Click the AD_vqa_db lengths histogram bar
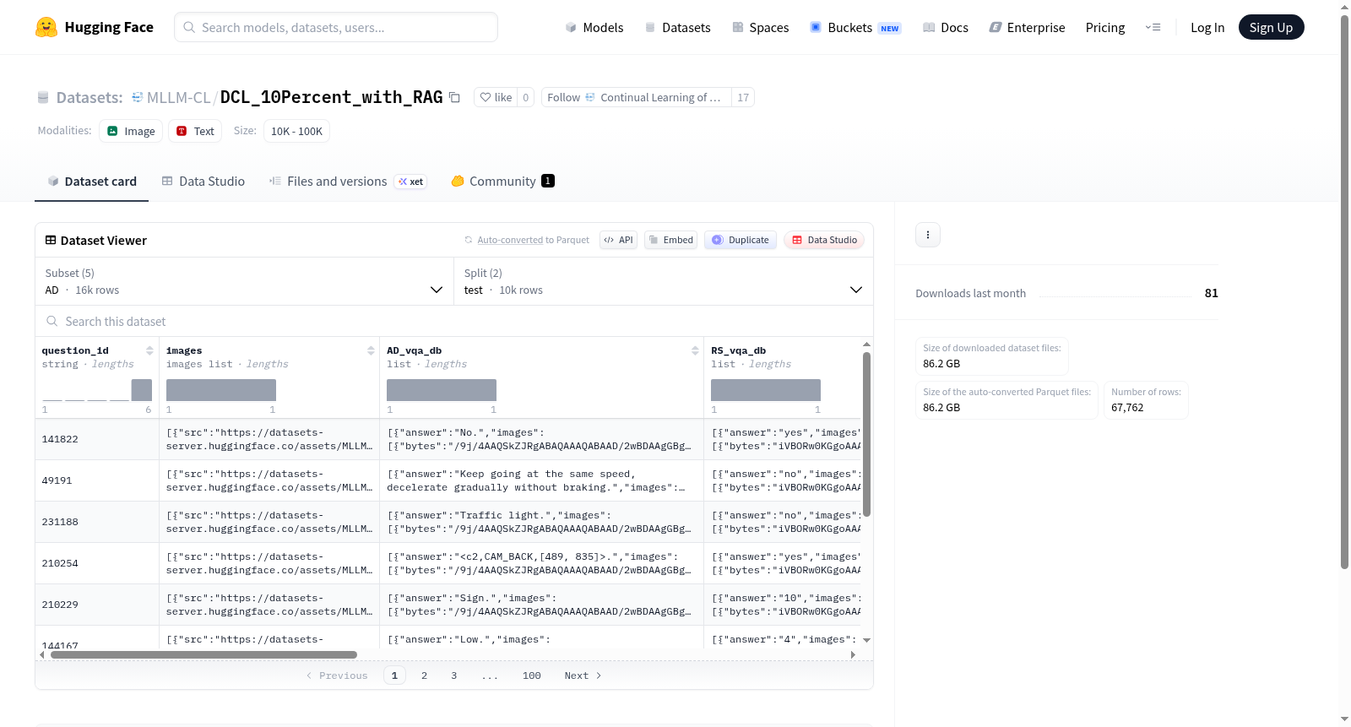Screen dimensions: 1351x727 point(442,390)
